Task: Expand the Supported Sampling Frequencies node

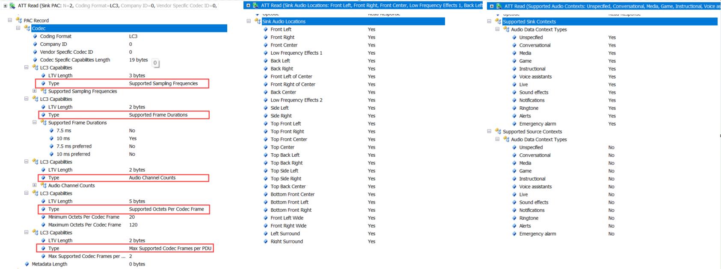Action: tap(35, 91)
